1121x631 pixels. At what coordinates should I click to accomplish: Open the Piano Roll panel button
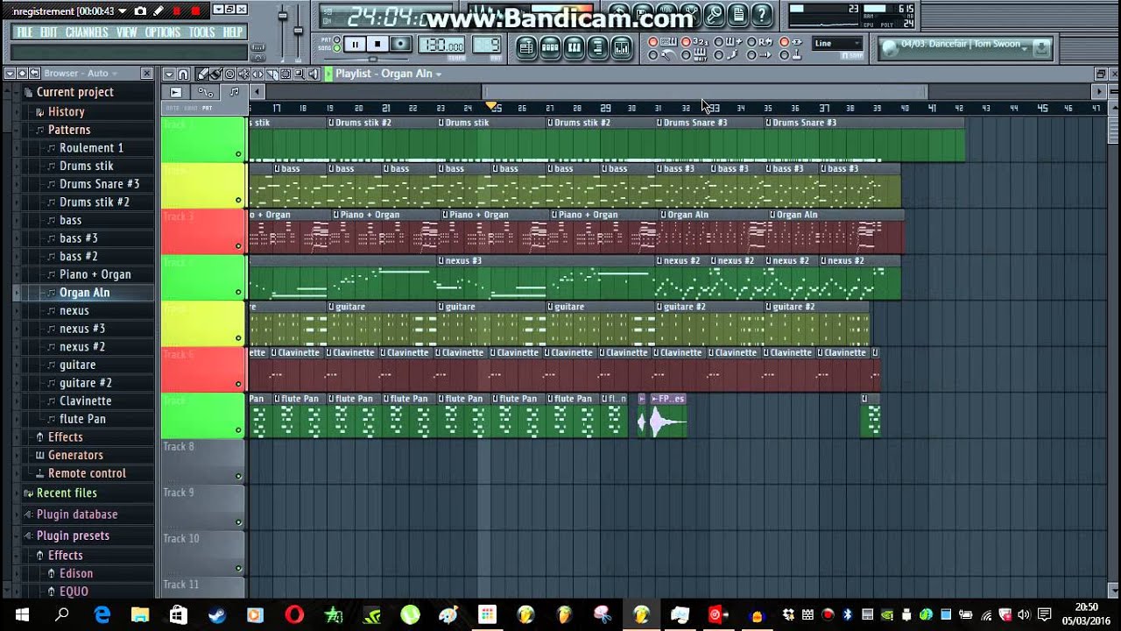(x=575, y=47)
